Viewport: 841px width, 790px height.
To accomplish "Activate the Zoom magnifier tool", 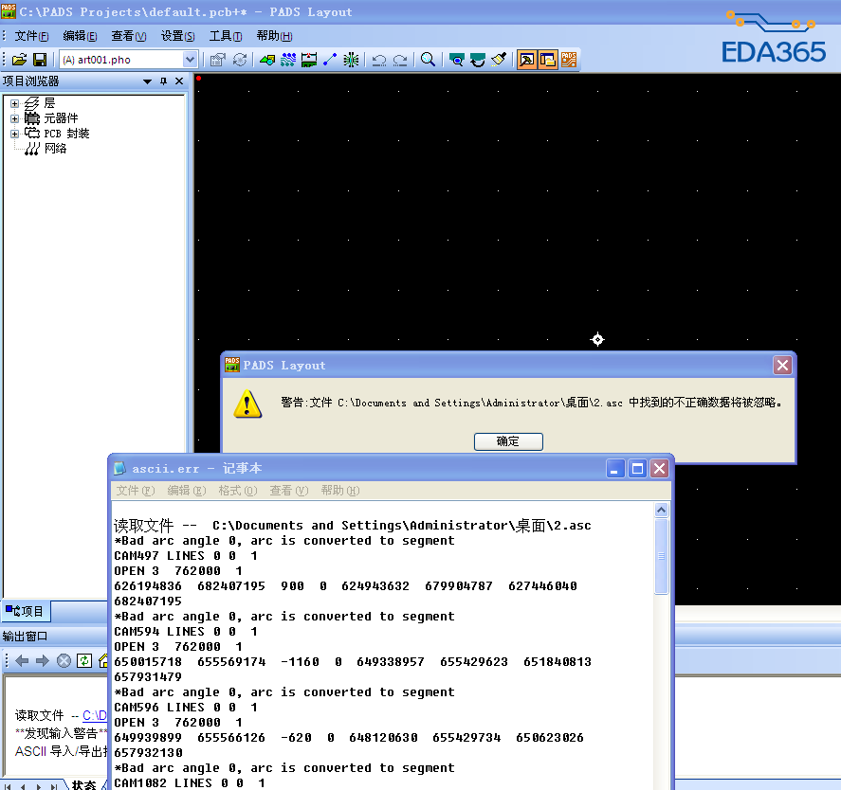I will pyautogui.click(x=428, y=60).
